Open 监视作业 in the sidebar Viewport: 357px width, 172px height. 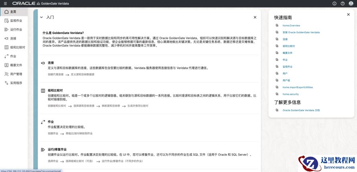(x=14, y=21)
